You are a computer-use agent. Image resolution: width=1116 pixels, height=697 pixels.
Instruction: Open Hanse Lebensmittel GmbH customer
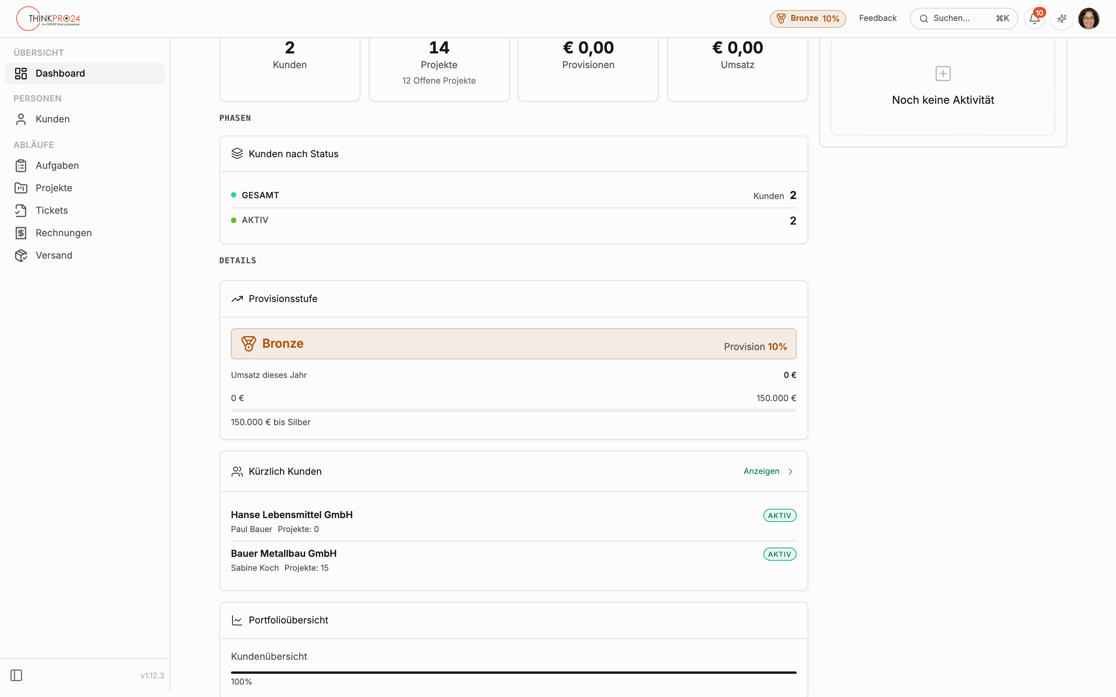[x=291, y=515]
